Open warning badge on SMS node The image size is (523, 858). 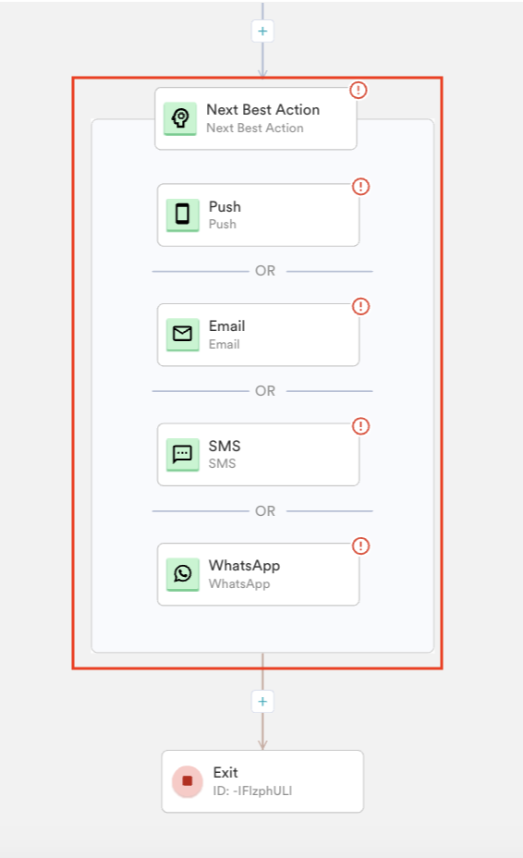coord(360,425)
